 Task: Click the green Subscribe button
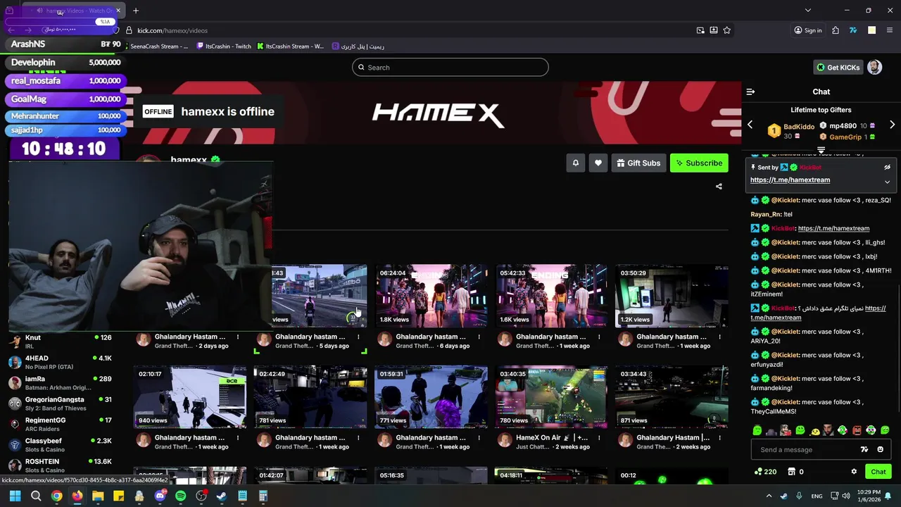[x=699, y=163]
